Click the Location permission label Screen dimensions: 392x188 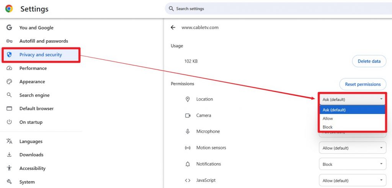point(204,99)
